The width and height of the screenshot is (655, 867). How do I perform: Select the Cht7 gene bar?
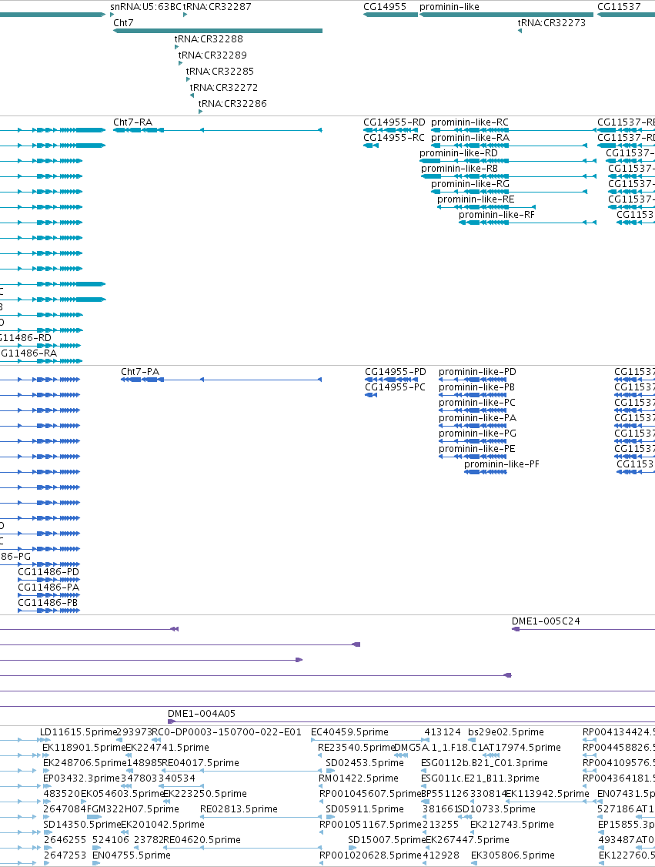point(218,31)
